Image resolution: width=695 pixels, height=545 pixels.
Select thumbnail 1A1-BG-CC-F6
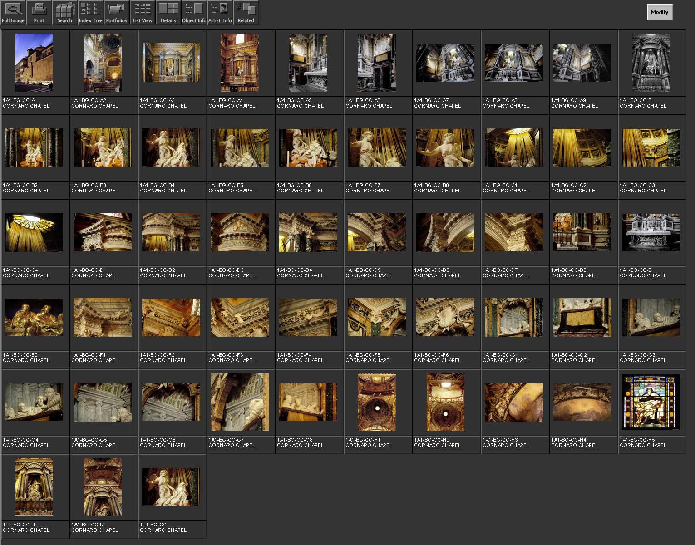(x=445, y=317)
